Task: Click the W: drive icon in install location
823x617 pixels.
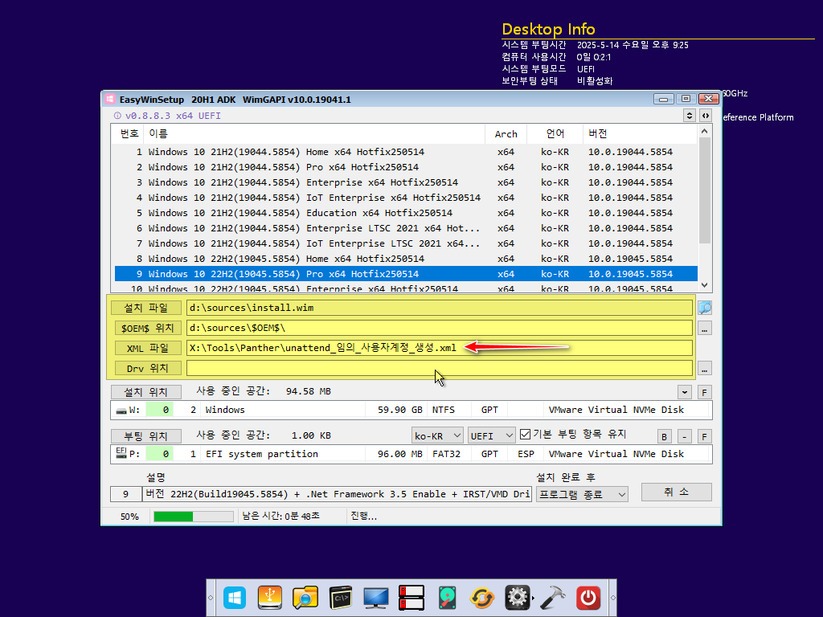Action: click(x=121, y=411)
